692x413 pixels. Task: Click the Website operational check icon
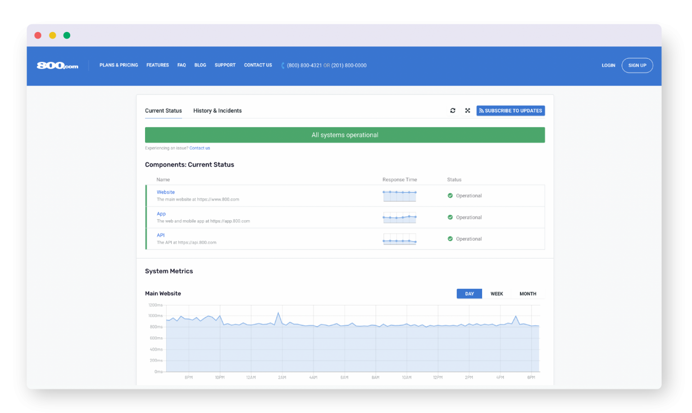(450, 196)
